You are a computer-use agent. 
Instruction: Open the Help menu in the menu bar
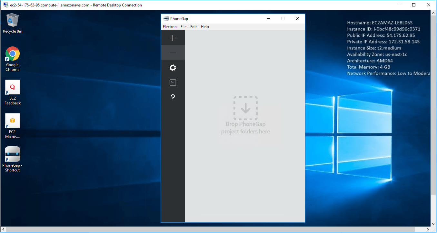click(205, 27)
